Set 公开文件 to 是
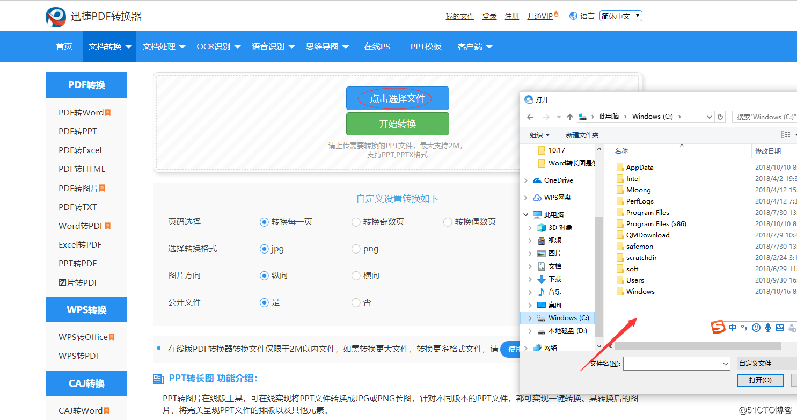Viewport: 797px width, 420px height. pos(264,302)
